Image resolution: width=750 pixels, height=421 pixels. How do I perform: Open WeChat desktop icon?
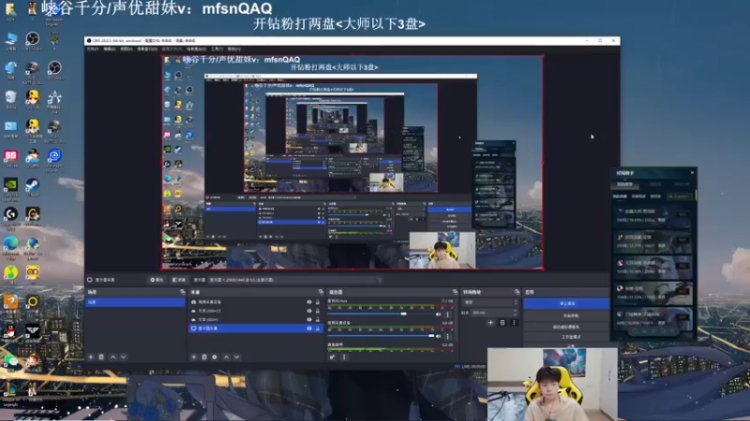click(10, 363)
